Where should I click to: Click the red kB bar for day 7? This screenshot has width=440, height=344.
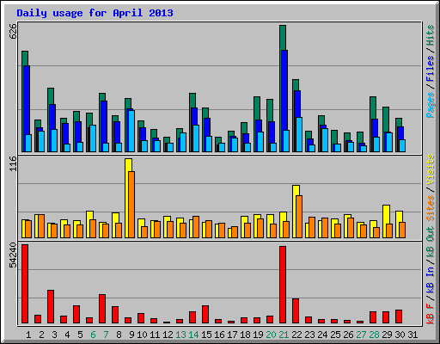point(102,309)
